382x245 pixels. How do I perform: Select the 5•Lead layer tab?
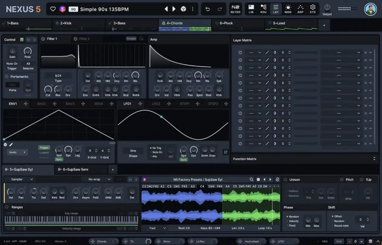tap(291, 25)
